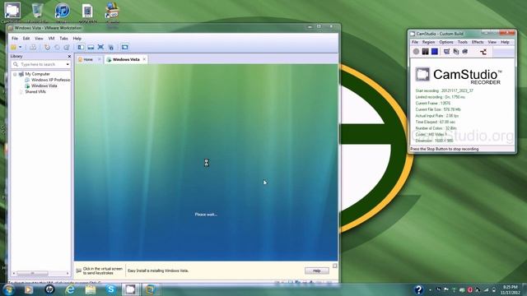Open the VM menu in VMware Workstation
Viewport: 527px width, 296px height.
point(51,39)
